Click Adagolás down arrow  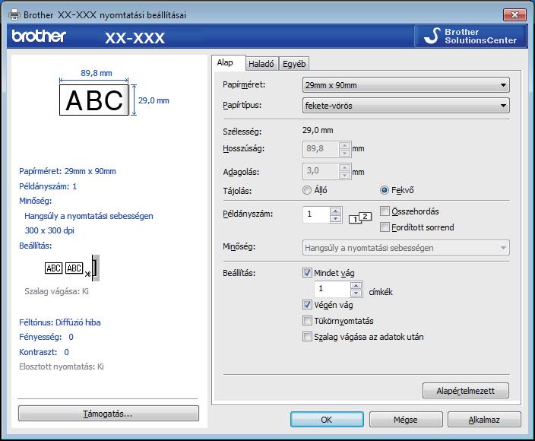(x=344, y=175)
